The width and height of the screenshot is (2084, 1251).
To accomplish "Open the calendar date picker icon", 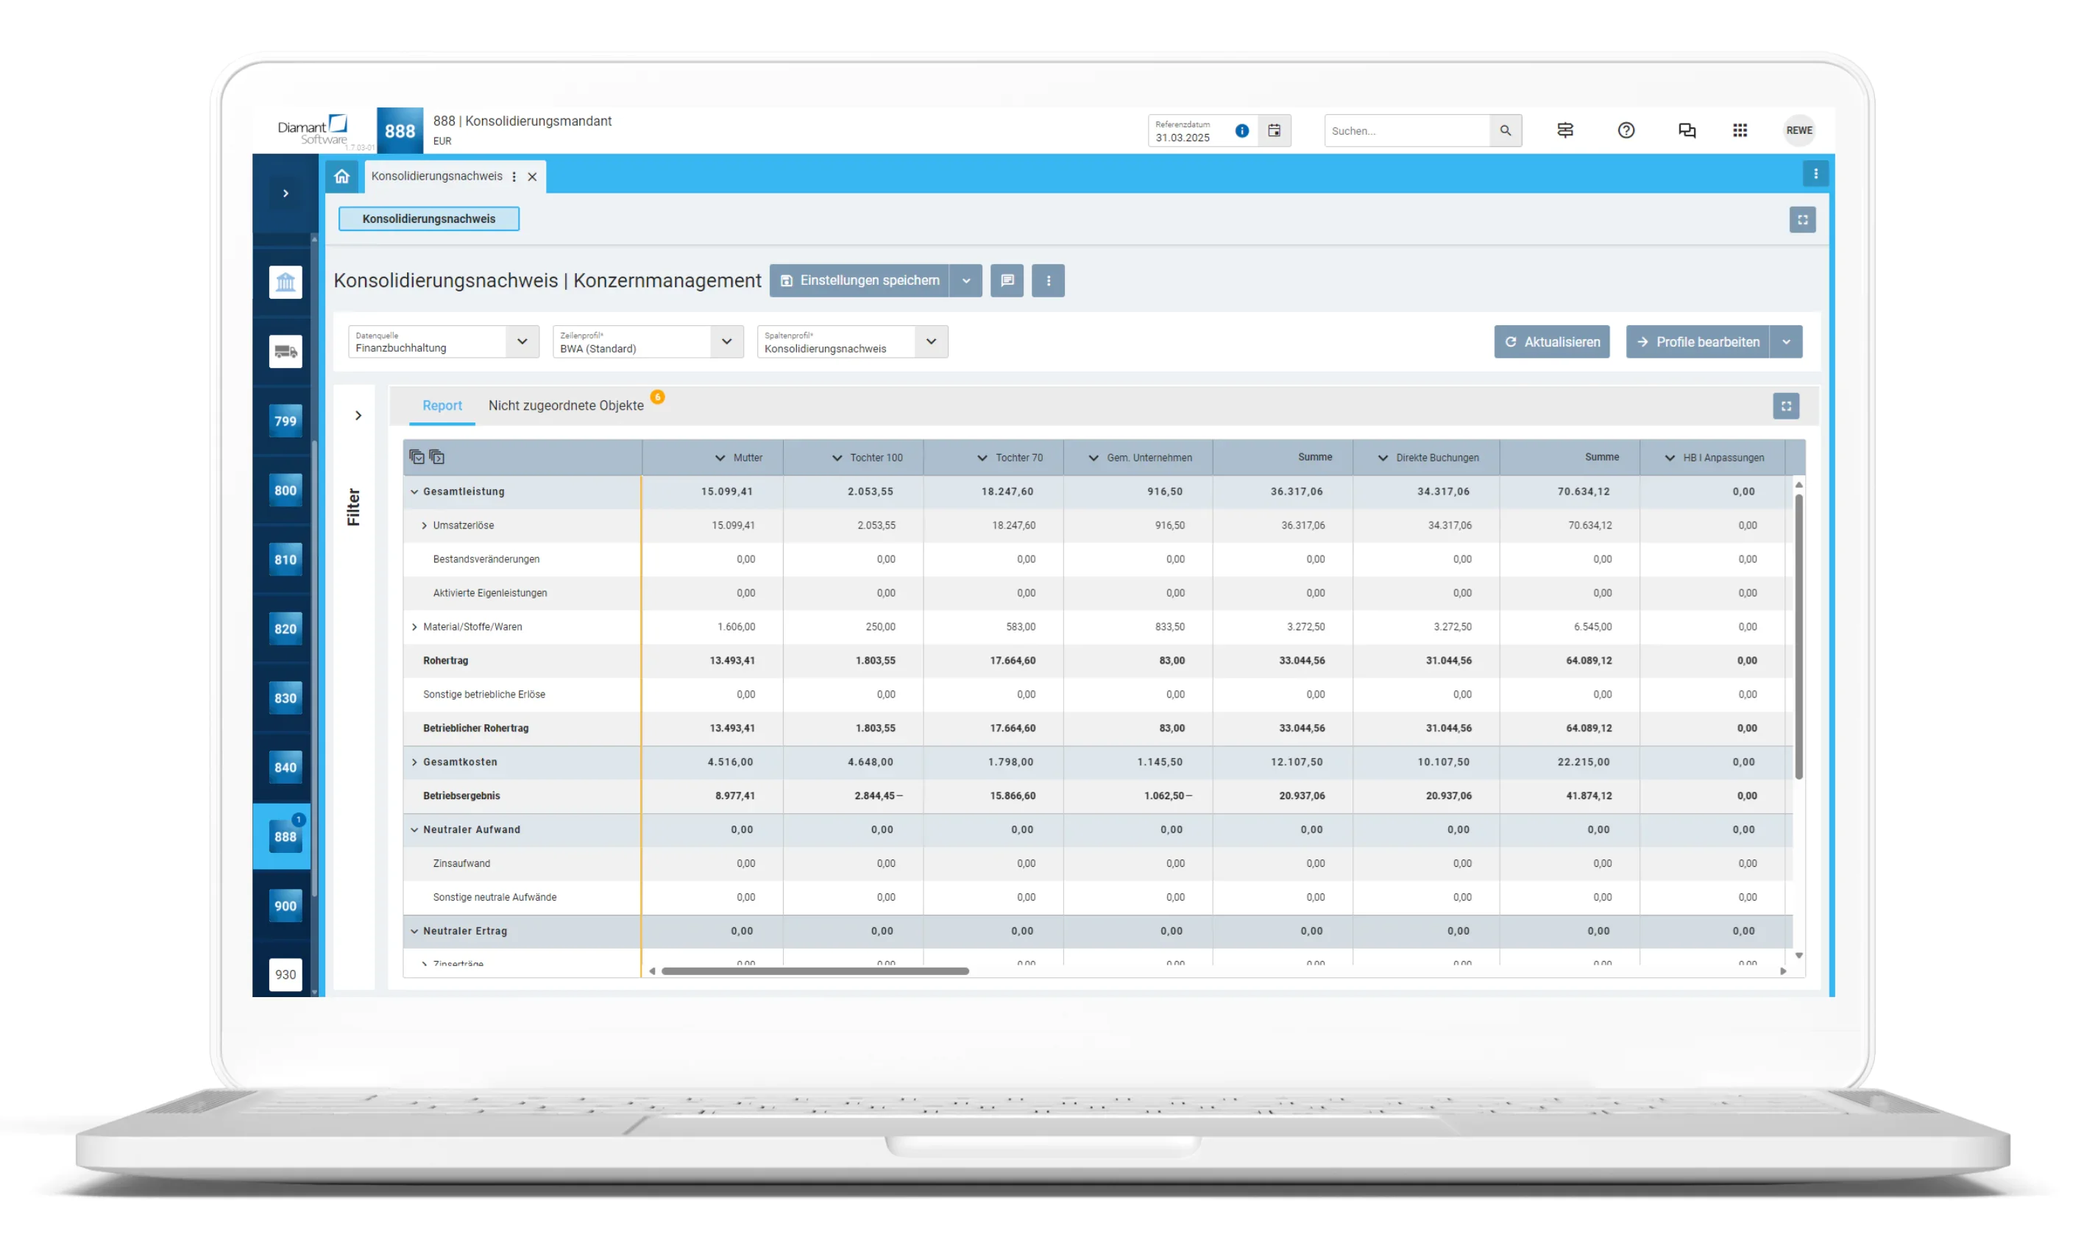I will click(x=1273, y=131).
